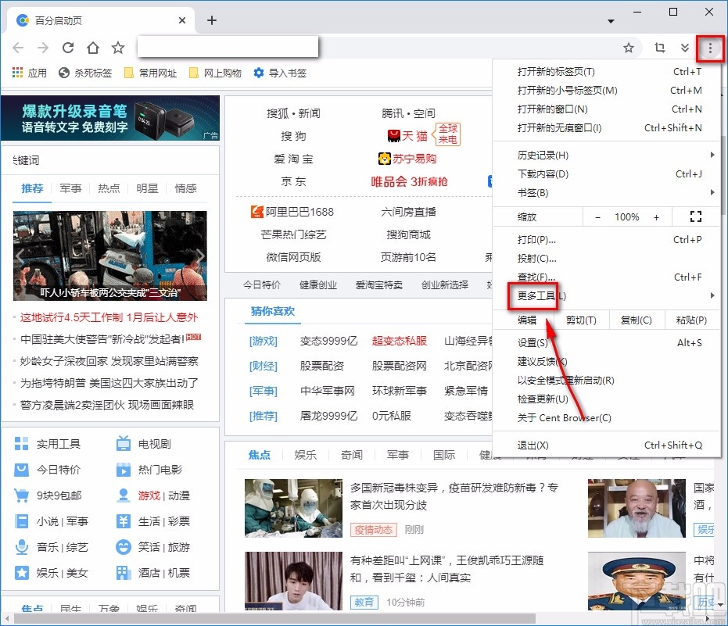Click the browser reload button
Image resolution: width=728 pixels, height=626 pixels.
[68, 48]
